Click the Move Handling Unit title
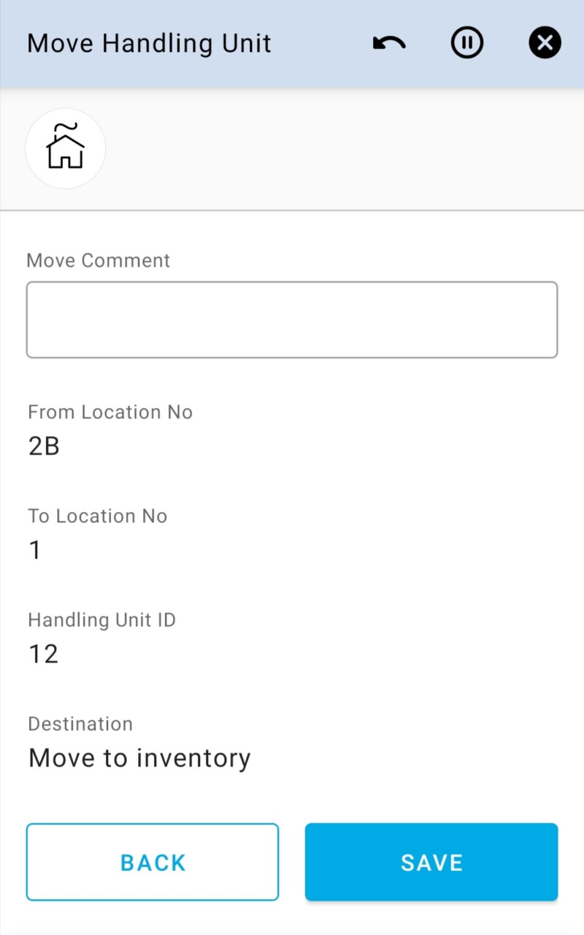 (x=149, y=44)
